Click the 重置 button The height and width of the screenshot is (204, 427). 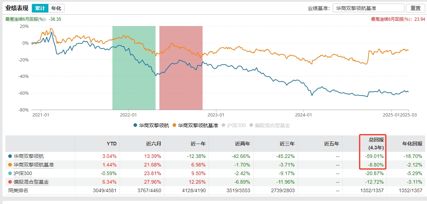pos(416,8)
